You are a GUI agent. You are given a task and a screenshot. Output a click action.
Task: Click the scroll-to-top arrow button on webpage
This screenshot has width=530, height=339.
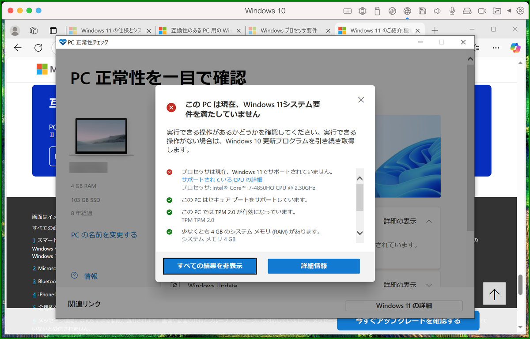pyautogui.click(x=494, y=294)
